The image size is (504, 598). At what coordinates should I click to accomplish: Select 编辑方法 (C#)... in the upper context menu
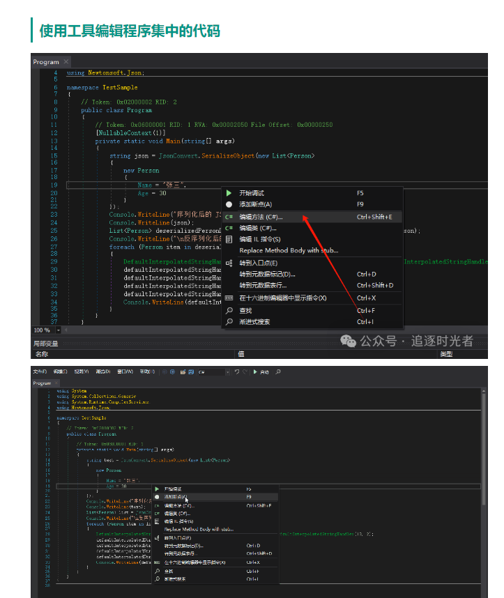click(312, 217)
